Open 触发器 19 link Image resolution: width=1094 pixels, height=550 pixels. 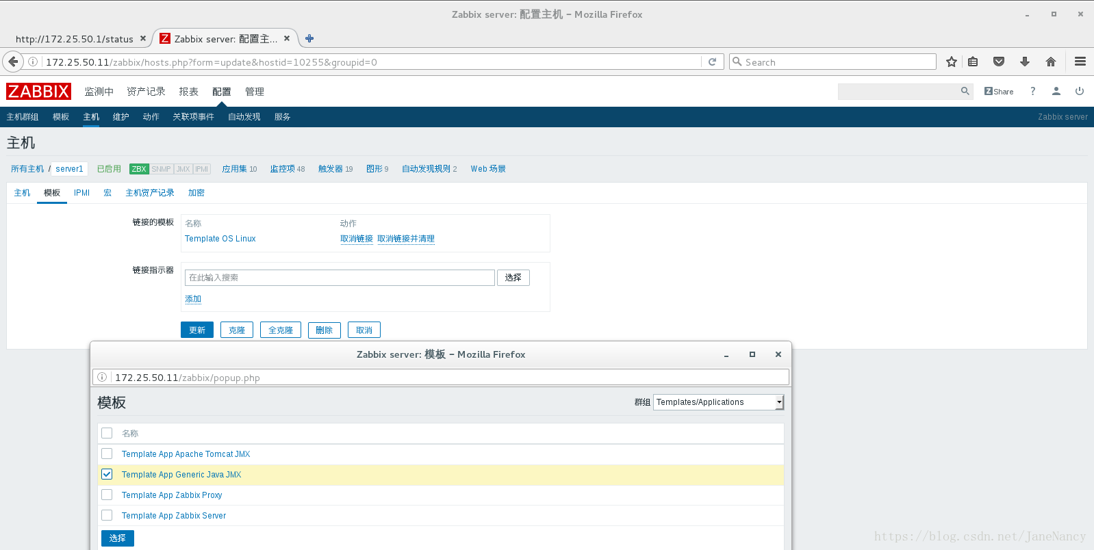coord(335,169)
